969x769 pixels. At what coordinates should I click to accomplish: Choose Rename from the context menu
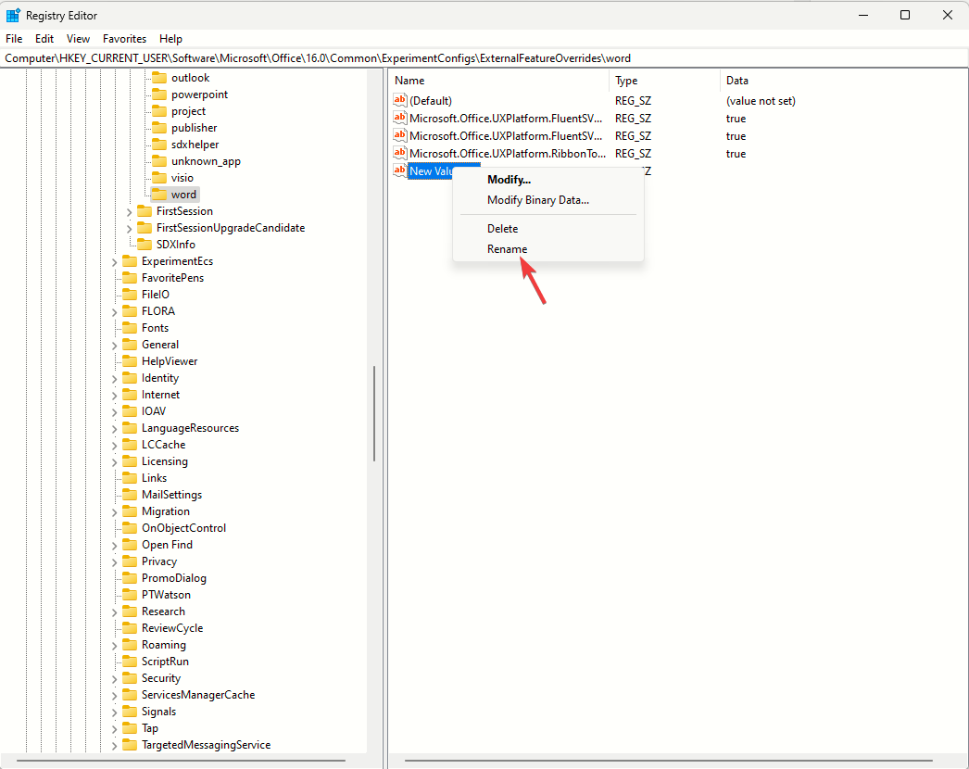click(507, 248)
